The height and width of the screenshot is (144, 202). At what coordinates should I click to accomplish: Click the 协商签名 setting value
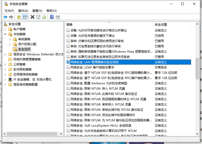161,67
